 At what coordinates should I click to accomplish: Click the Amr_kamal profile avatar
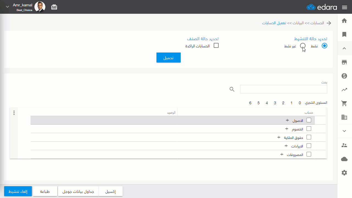pyautogui.click(x=40, y=7)
